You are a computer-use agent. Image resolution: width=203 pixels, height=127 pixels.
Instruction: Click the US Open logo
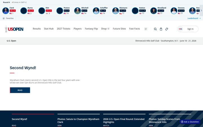pyautogui.click(x=14, y=29)
